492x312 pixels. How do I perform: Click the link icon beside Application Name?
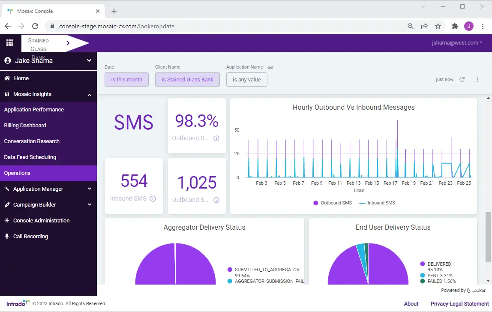point(270,67)
